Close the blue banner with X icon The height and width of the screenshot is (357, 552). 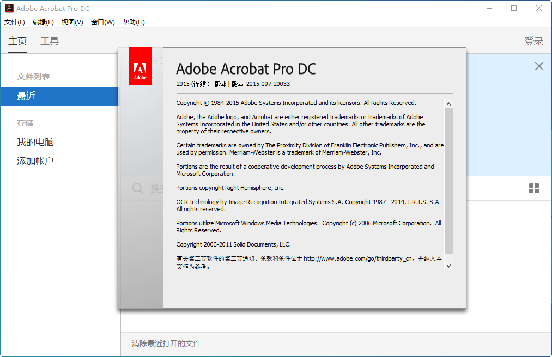538,66
